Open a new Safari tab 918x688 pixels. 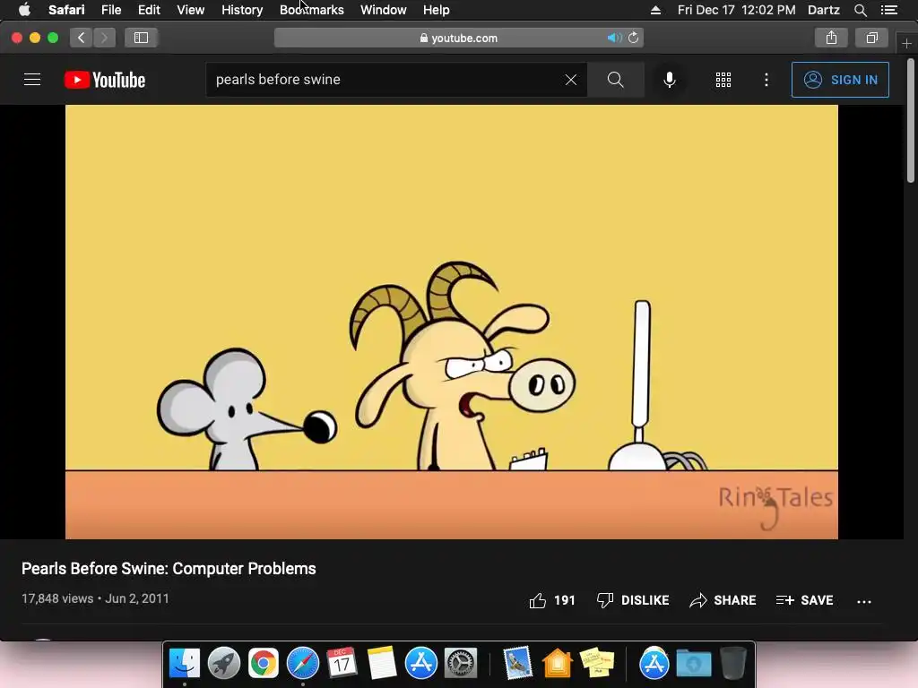[906, 43]
